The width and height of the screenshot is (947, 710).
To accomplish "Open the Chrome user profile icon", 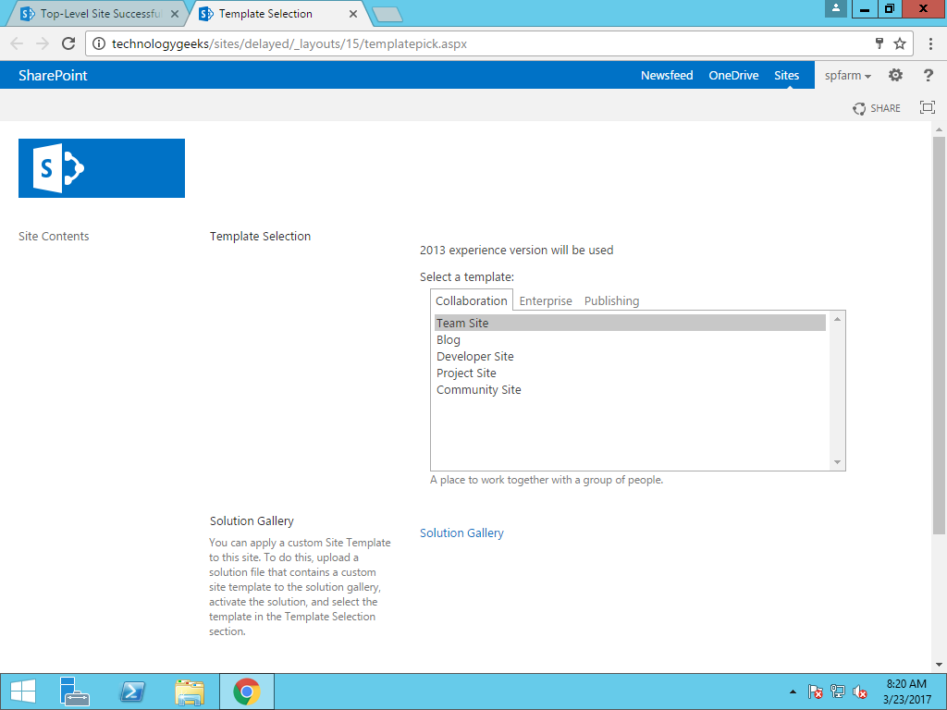I will pos(836,8).
